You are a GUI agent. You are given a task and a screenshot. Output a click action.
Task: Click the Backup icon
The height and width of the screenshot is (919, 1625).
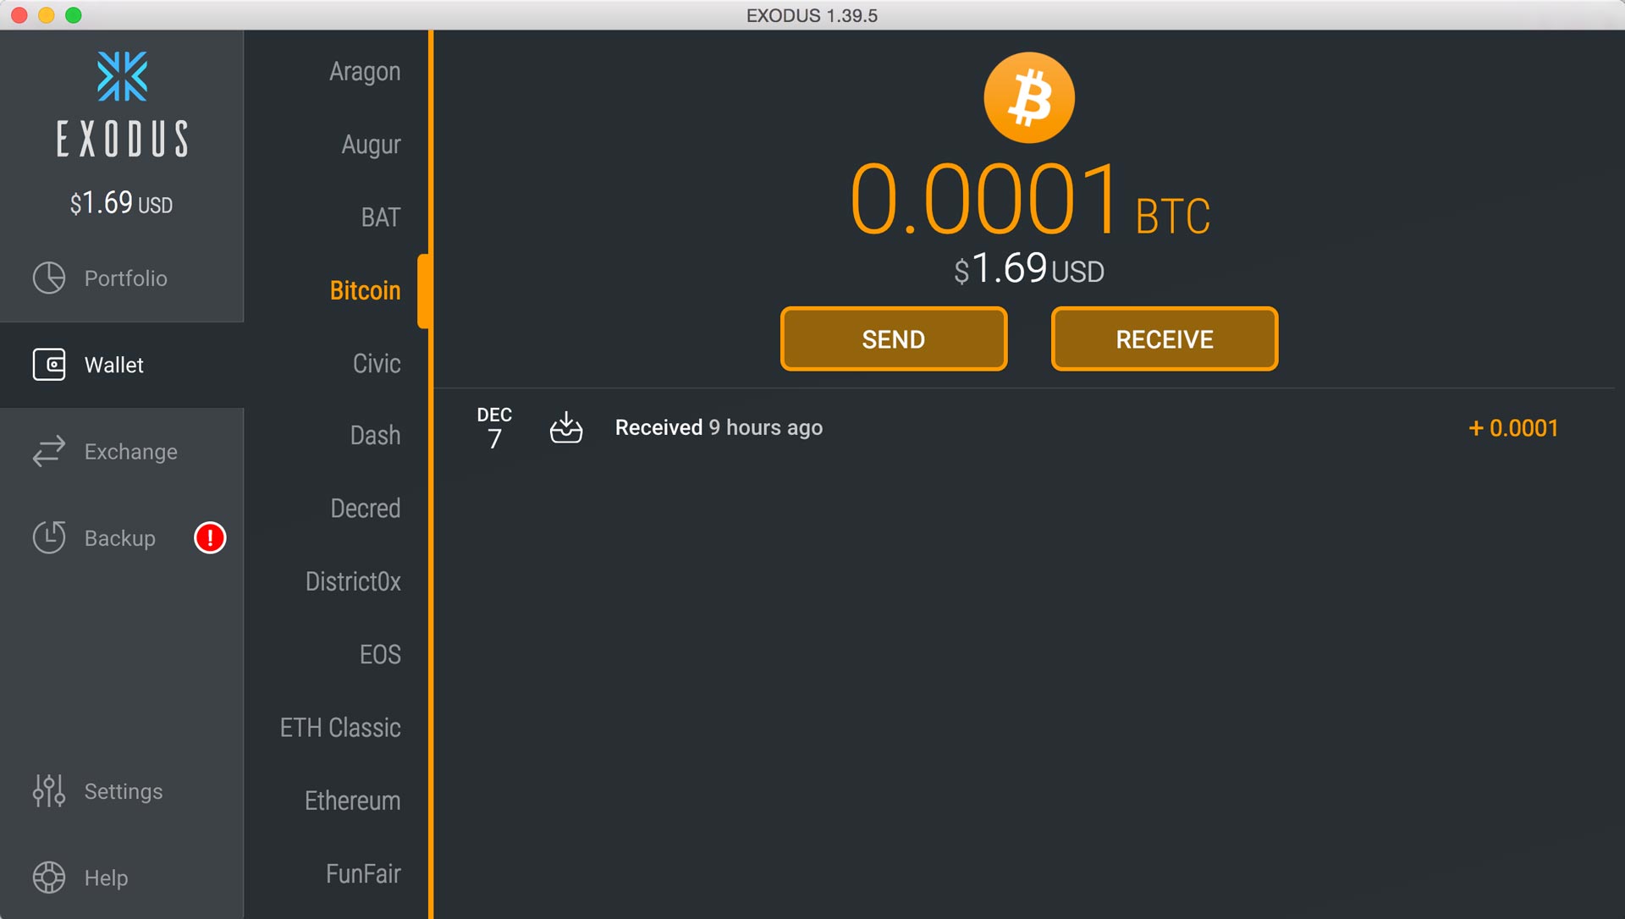tap(48, 537)
